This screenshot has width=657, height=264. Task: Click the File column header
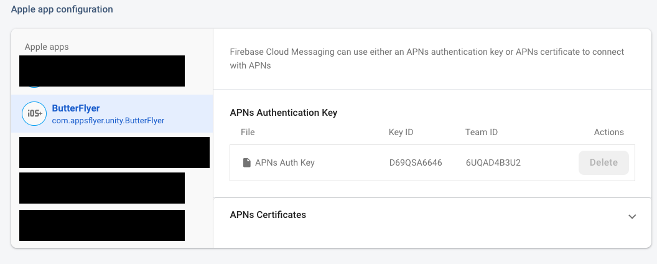[x=248, y=132]
